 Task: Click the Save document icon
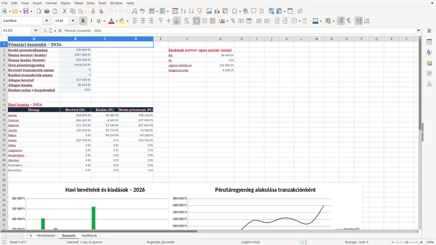point(26,11)
